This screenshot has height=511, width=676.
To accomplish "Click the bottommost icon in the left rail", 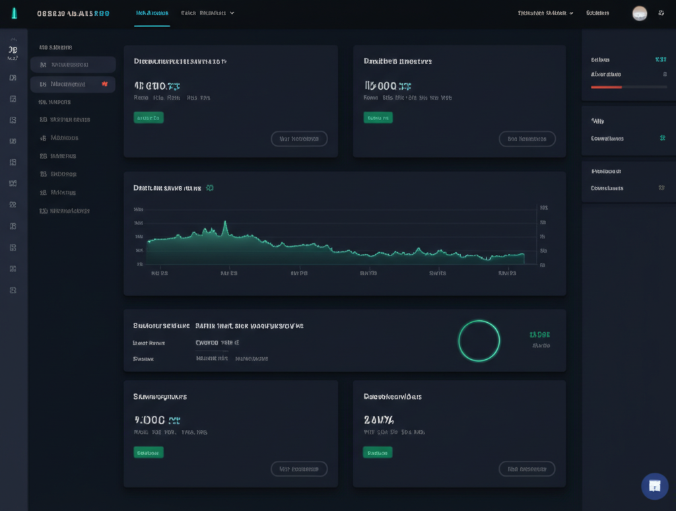I will click(x=13, y=290).
